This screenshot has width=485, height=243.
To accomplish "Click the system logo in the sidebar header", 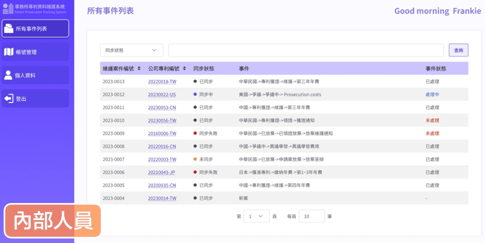I will click(x=8, y=9).
